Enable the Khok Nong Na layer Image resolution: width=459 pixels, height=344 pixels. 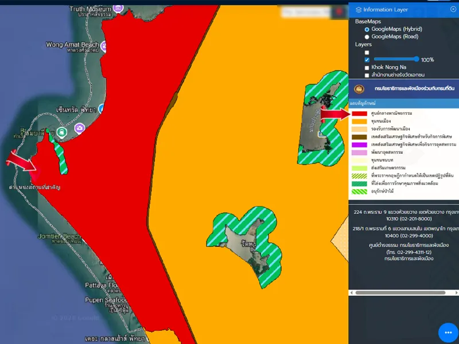tap(367, 68)
